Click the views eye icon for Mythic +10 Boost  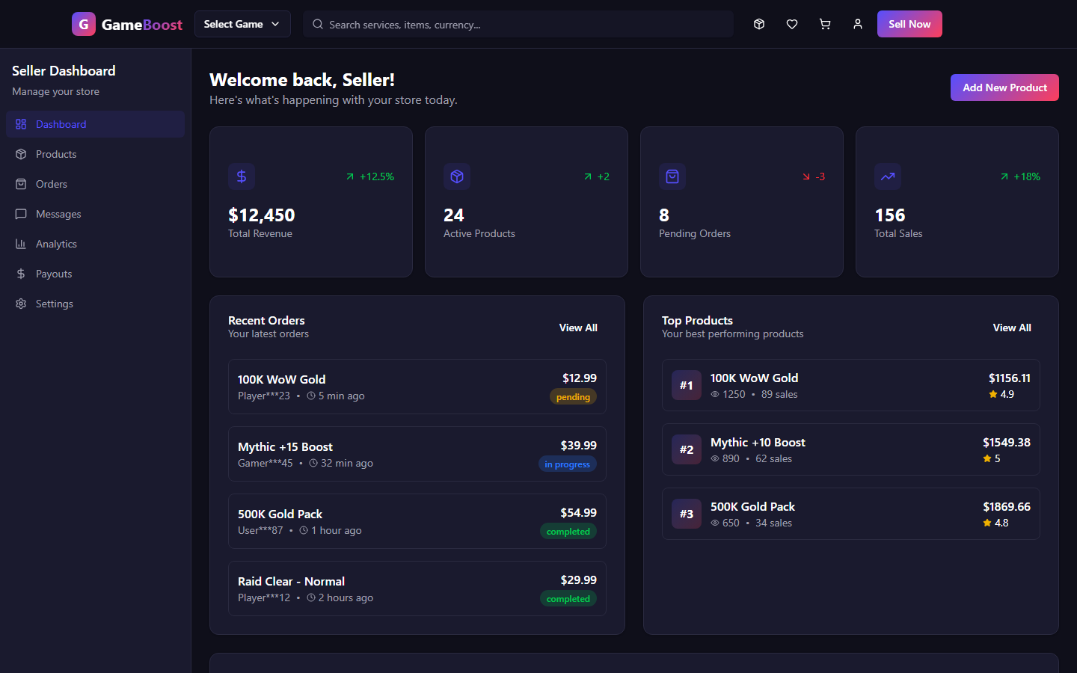[x=715, y=458]
